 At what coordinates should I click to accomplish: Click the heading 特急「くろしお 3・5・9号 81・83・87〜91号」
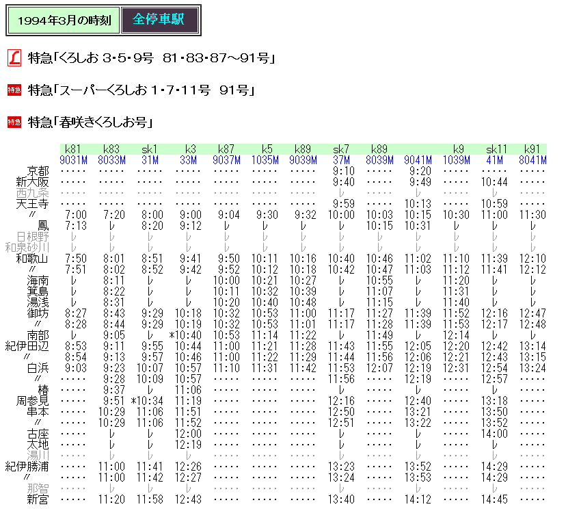point(151,58)
